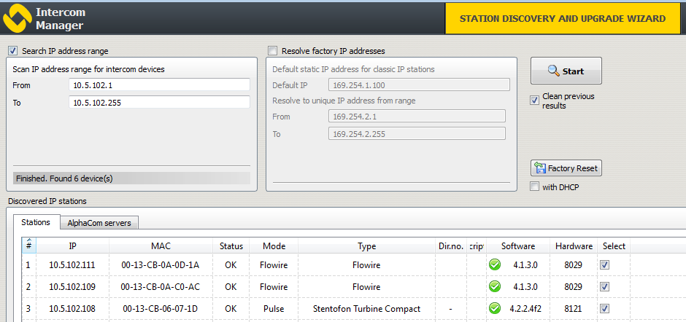The image size is (686, 322).
Task: Click Stentofon Turbine Compact type cell
Action: [366, 308]
